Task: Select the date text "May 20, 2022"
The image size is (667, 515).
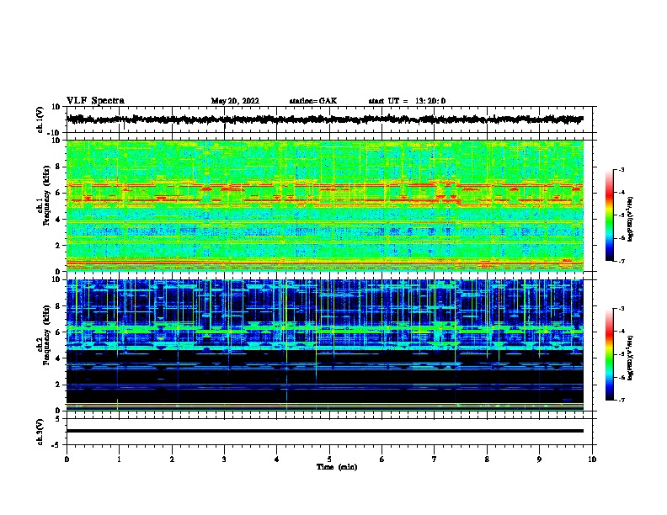Action: [x=235, y=101]
